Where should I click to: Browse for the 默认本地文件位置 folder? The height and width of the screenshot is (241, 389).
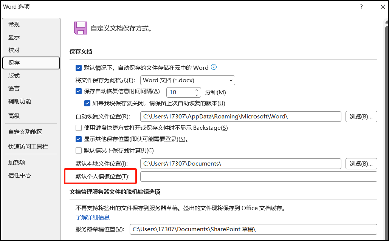361,164
